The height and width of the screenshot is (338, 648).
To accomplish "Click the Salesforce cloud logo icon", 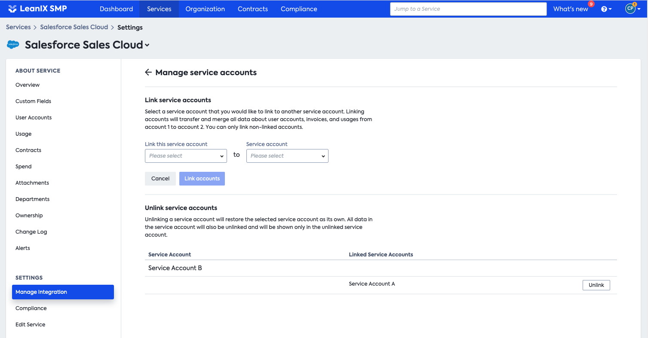I will coord(13,45).
